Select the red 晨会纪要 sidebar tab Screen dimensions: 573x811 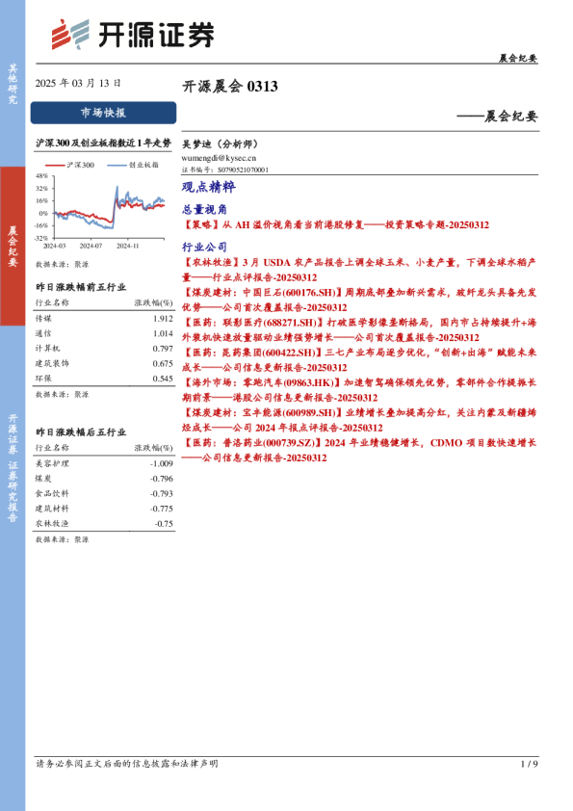(x=13, y=247)
